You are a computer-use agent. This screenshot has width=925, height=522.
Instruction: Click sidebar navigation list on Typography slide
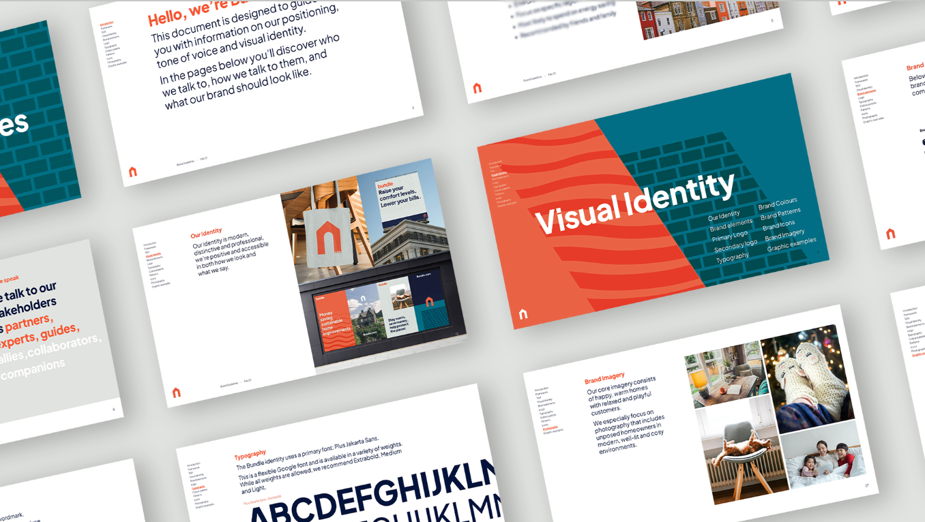pos(200,485)
